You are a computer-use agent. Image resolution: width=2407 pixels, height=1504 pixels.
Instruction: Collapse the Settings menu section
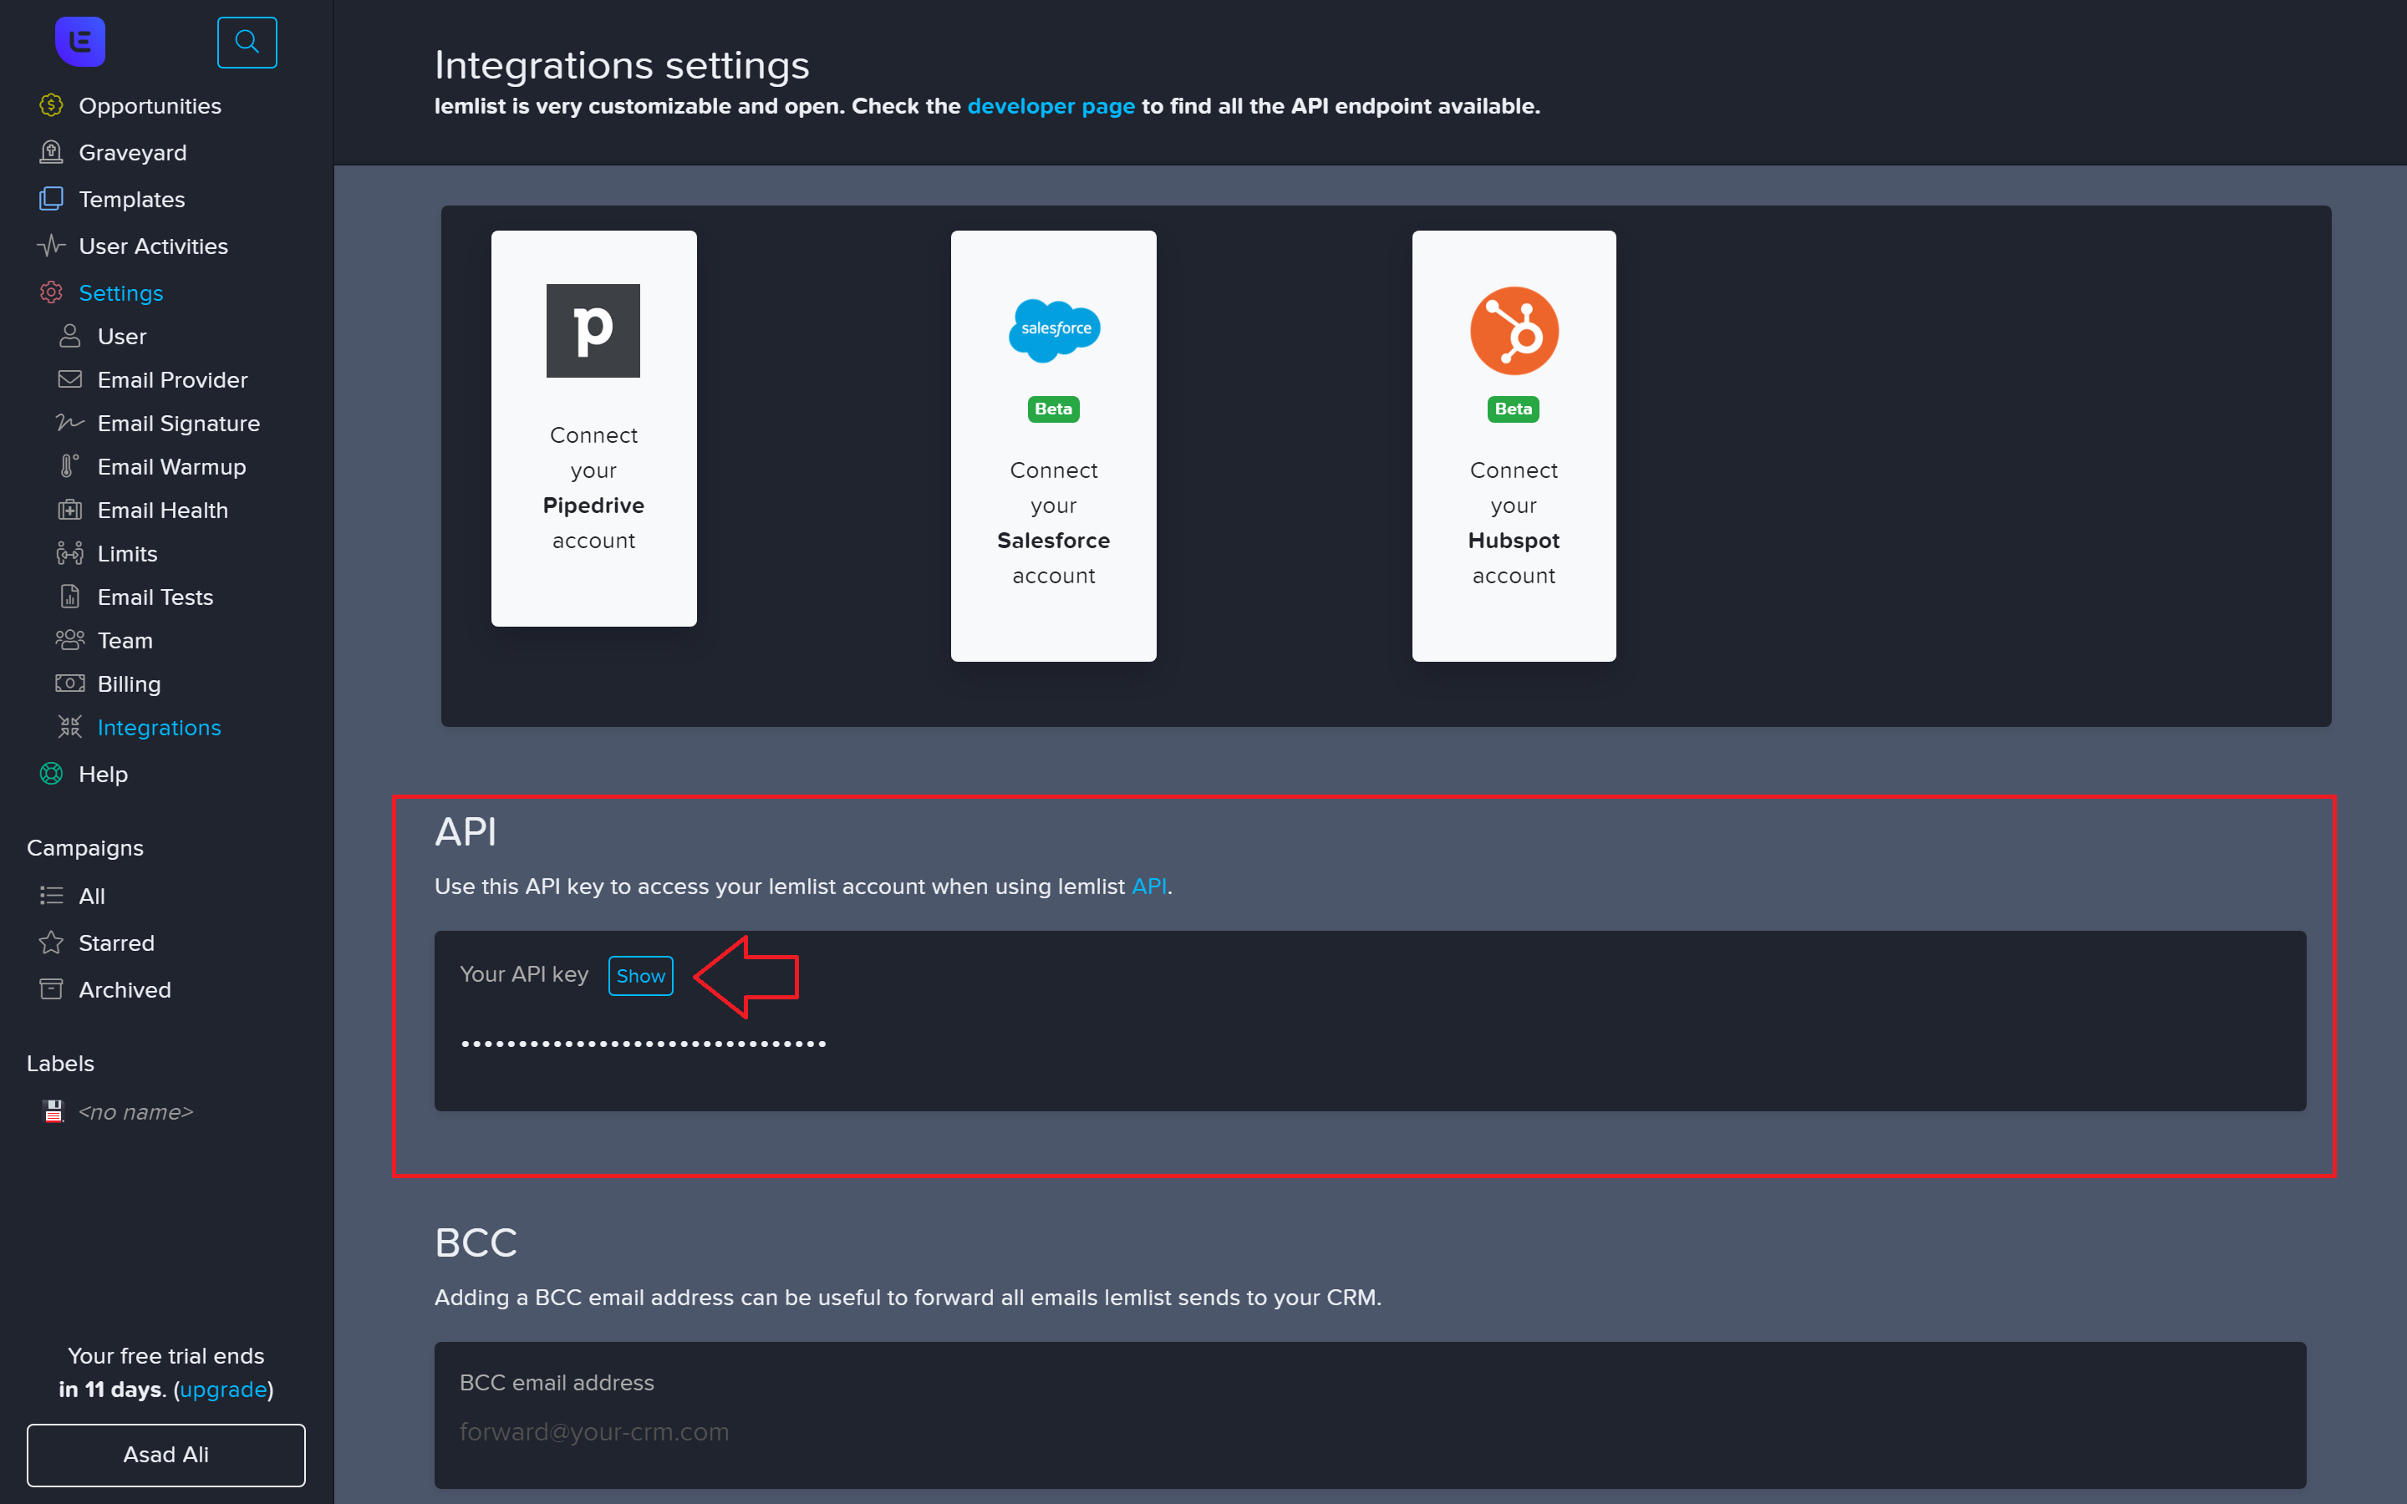point(120,292)
